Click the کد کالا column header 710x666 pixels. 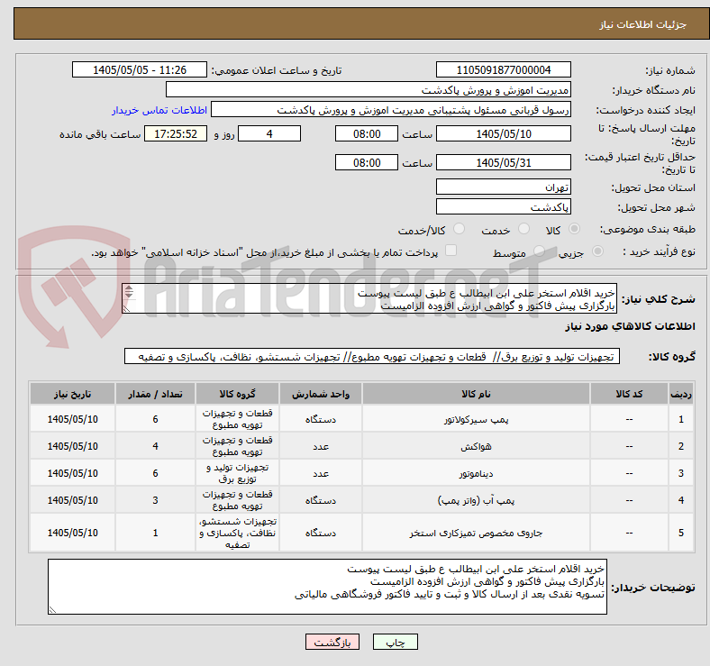click(629, 394)
